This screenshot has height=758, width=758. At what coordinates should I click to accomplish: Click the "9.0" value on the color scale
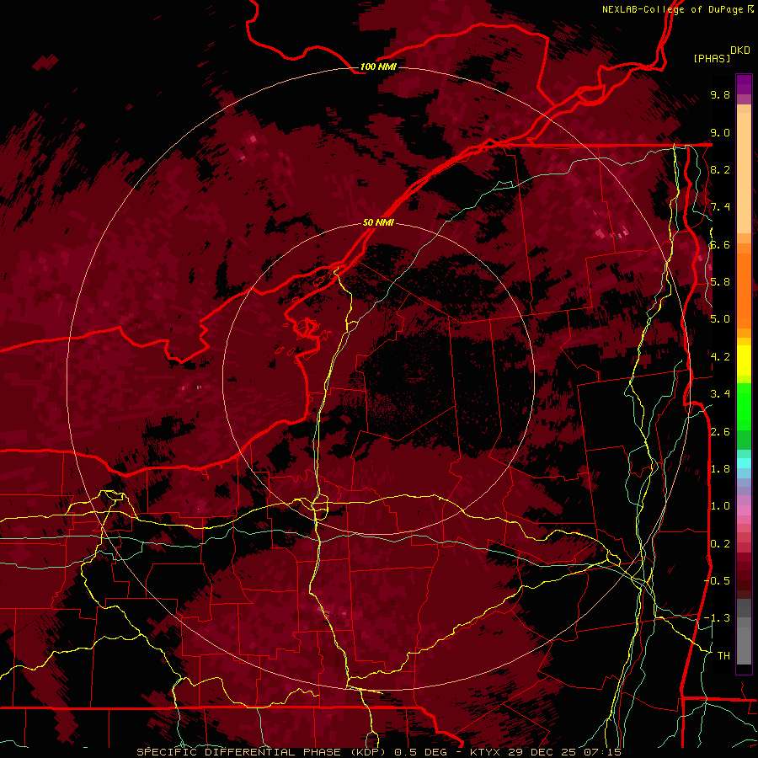click(720, 132)
